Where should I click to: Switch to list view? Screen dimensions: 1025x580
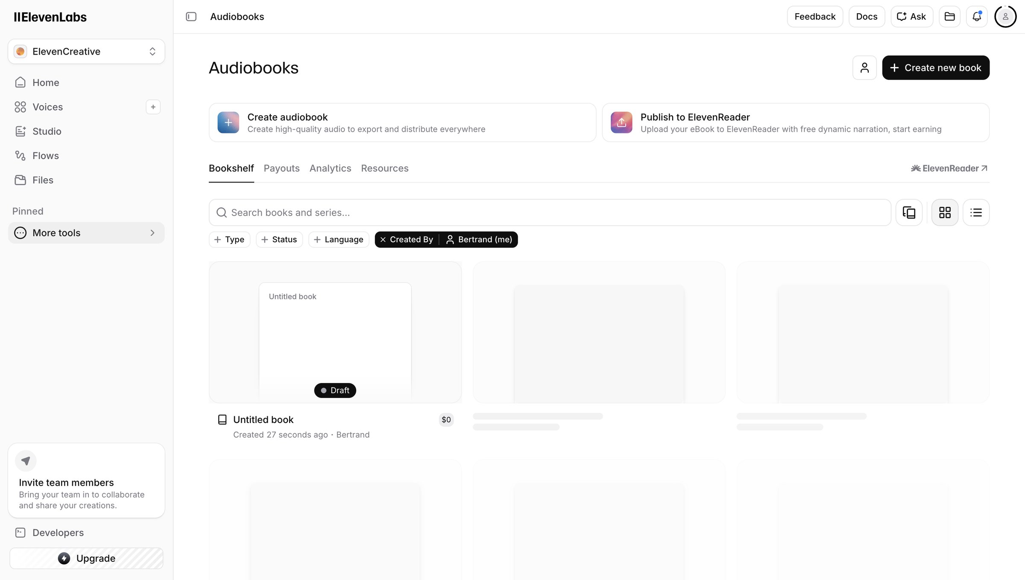[976, 212]
